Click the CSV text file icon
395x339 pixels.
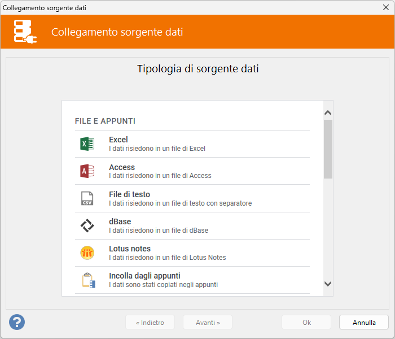click(87, 198)
